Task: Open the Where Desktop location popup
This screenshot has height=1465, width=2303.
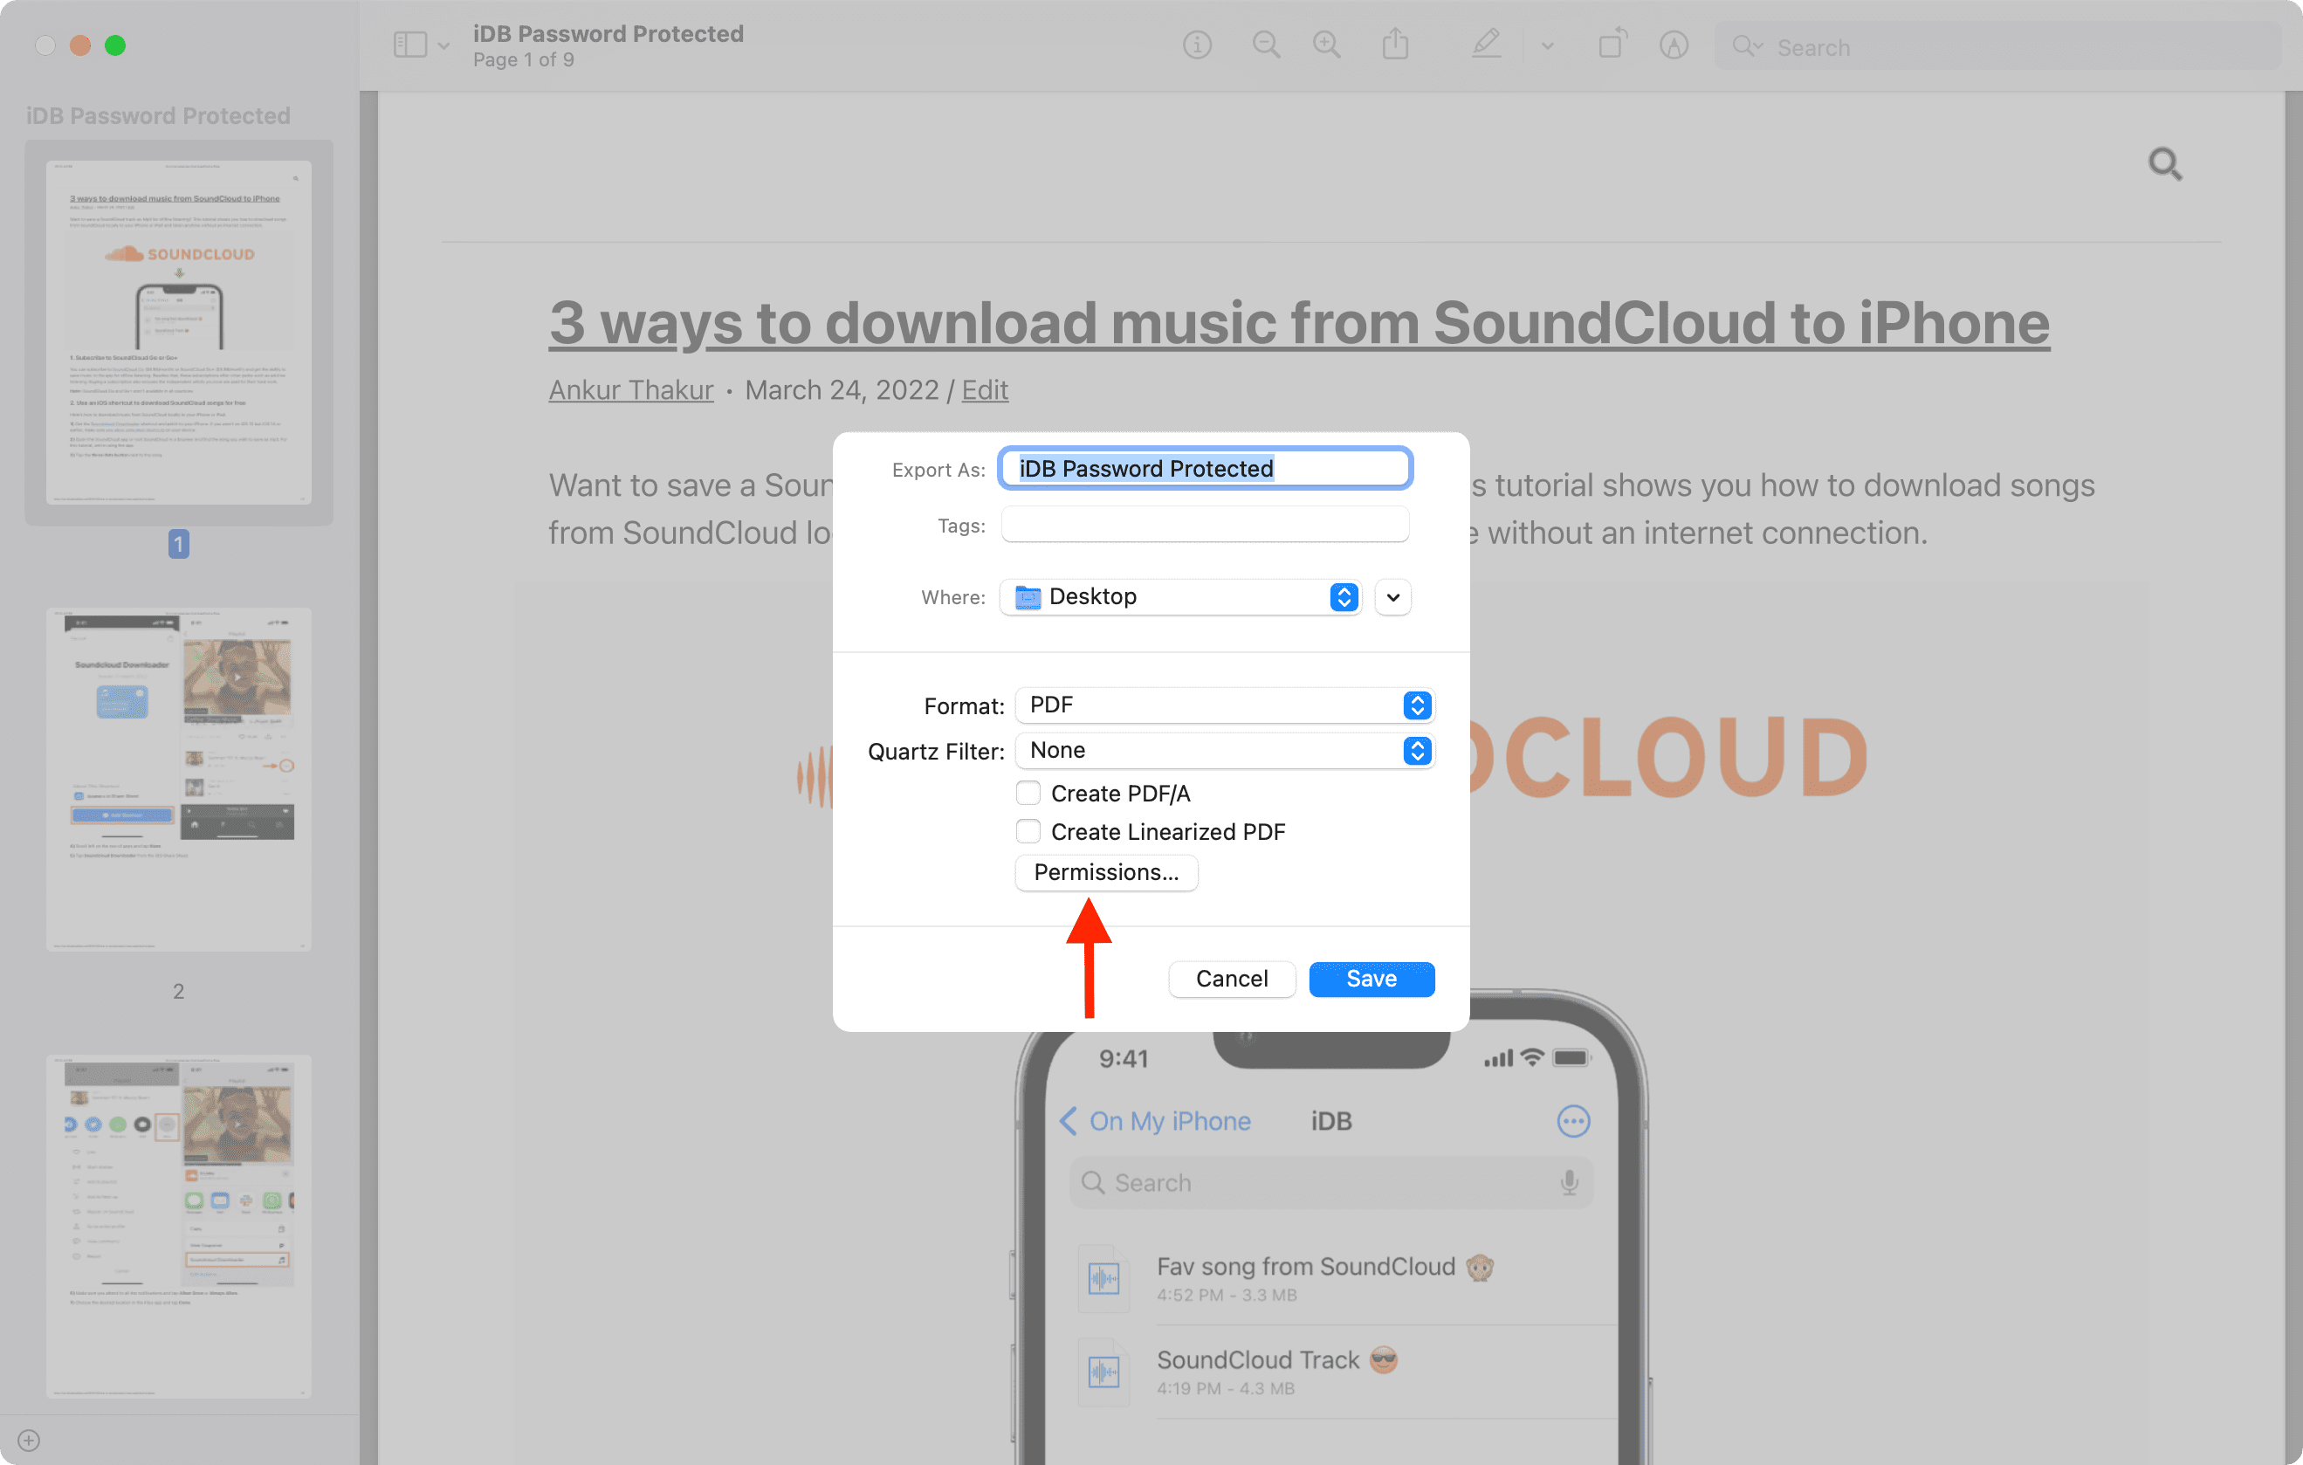Action: point(1180,596)
